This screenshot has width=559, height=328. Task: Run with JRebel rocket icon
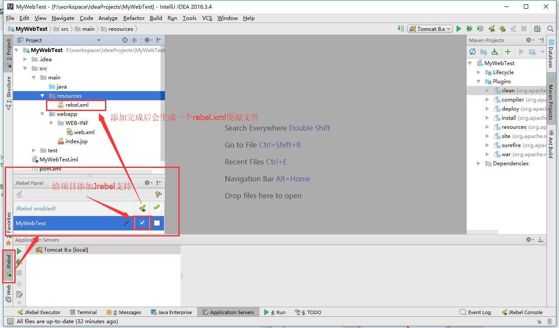(491, 29)
